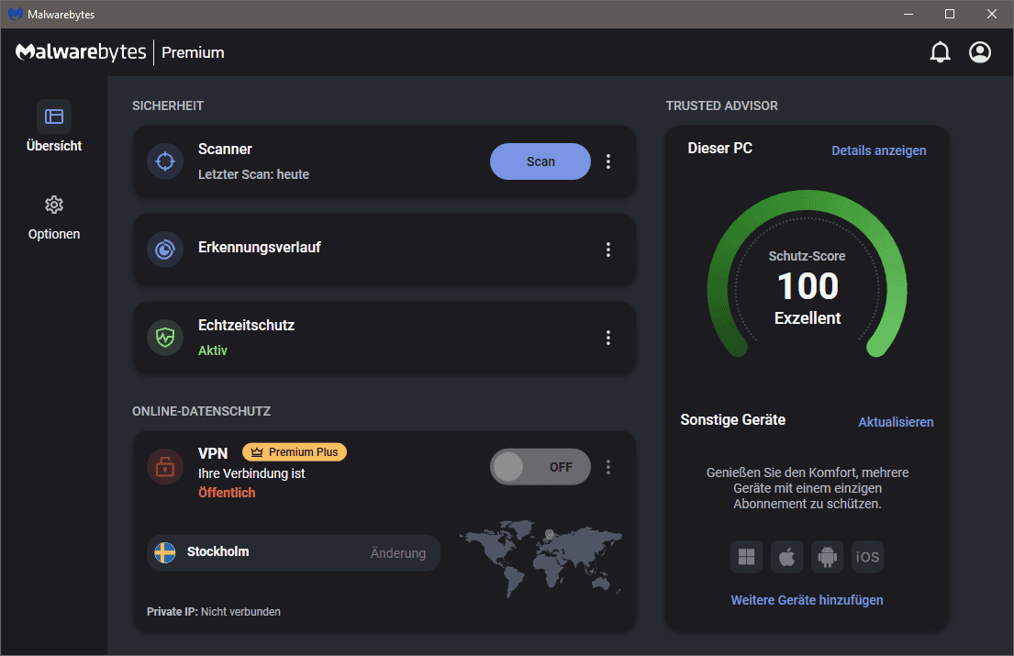Click the 'Exzellent' score label
The image size is (1014, 656).
click(x=807, y=318)
